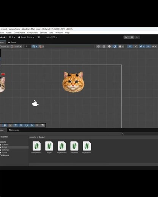Screen dimensions: 158x197
Task: Click Assets in the breadcrumb path
Action: click(x=33, y=137)
